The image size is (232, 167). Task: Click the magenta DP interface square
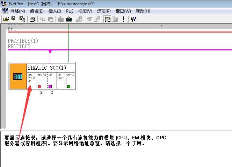(50, 86)
